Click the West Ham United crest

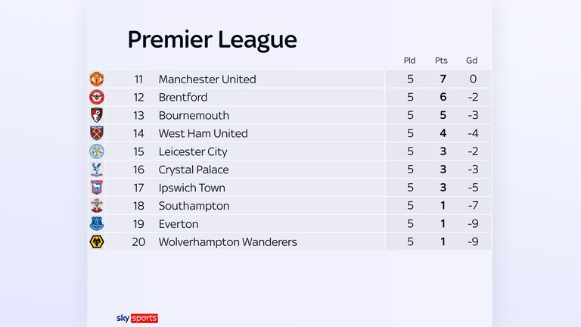pyautogui.click(x=97, y=133)
